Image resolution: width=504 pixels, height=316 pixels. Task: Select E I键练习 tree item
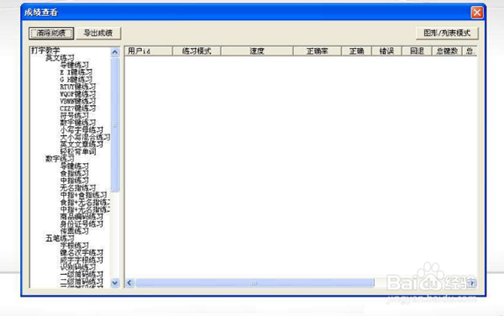tap(76, 72)
